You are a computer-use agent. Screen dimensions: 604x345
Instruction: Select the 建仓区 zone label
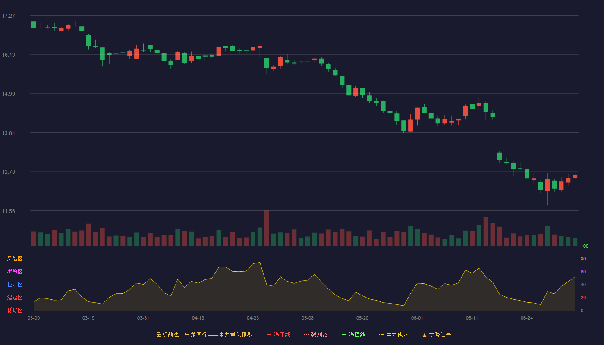(15, 298)
